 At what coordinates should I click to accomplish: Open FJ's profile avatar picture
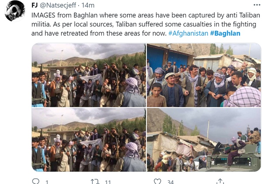15,11
